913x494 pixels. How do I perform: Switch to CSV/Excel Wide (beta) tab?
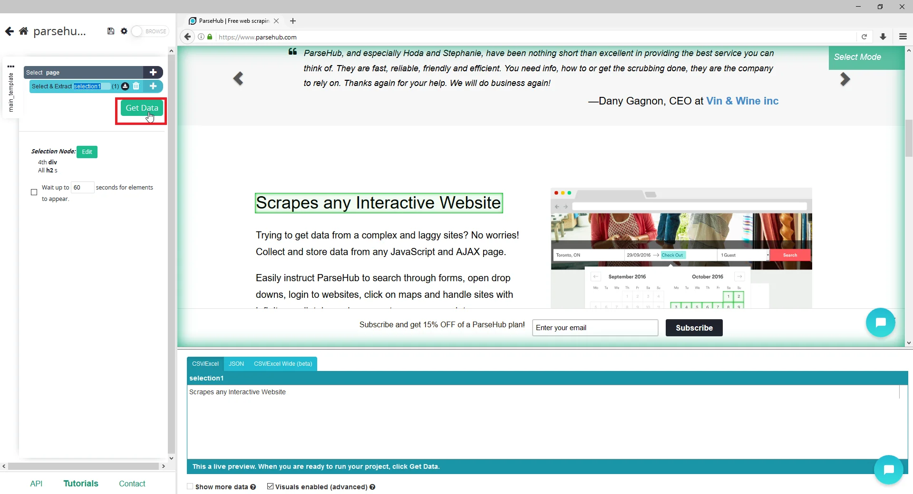(283, 364)
